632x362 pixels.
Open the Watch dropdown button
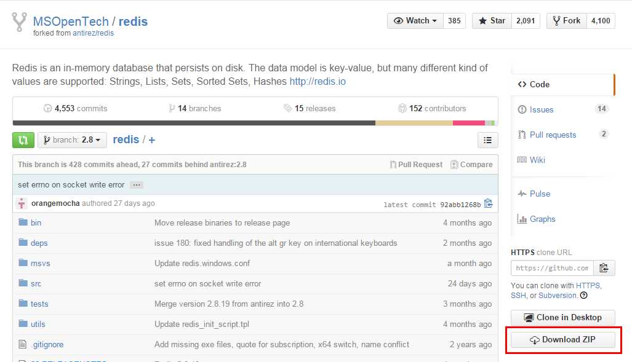[415, 21]
